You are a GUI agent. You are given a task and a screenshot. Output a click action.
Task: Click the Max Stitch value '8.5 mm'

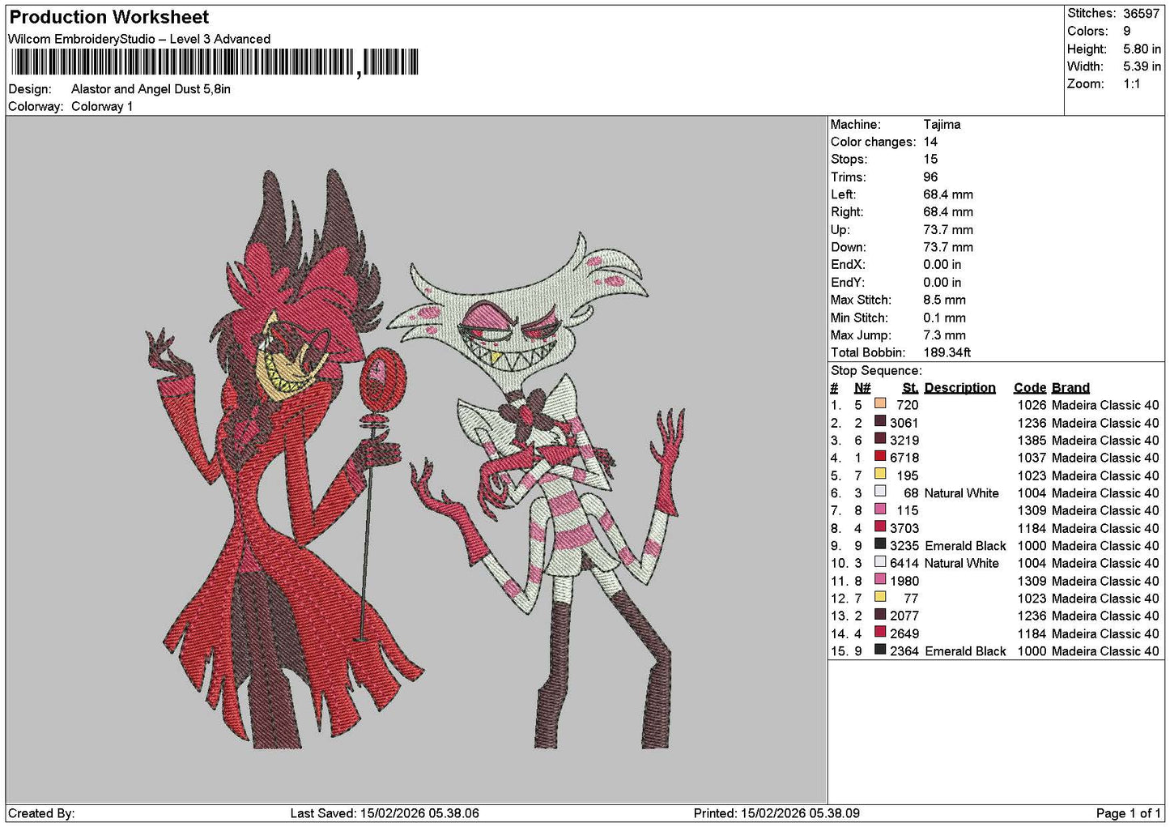point(945,300)
